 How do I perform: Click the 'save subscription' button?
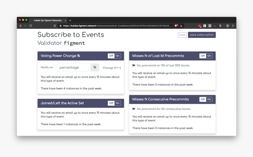point(202,35)
